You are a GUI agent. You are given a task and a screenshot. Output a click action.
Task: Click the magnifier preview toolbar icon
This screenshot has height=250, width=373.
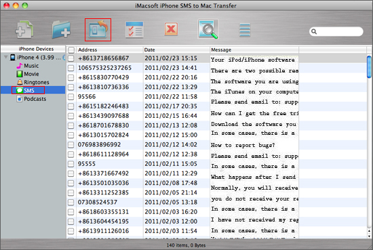208,29
